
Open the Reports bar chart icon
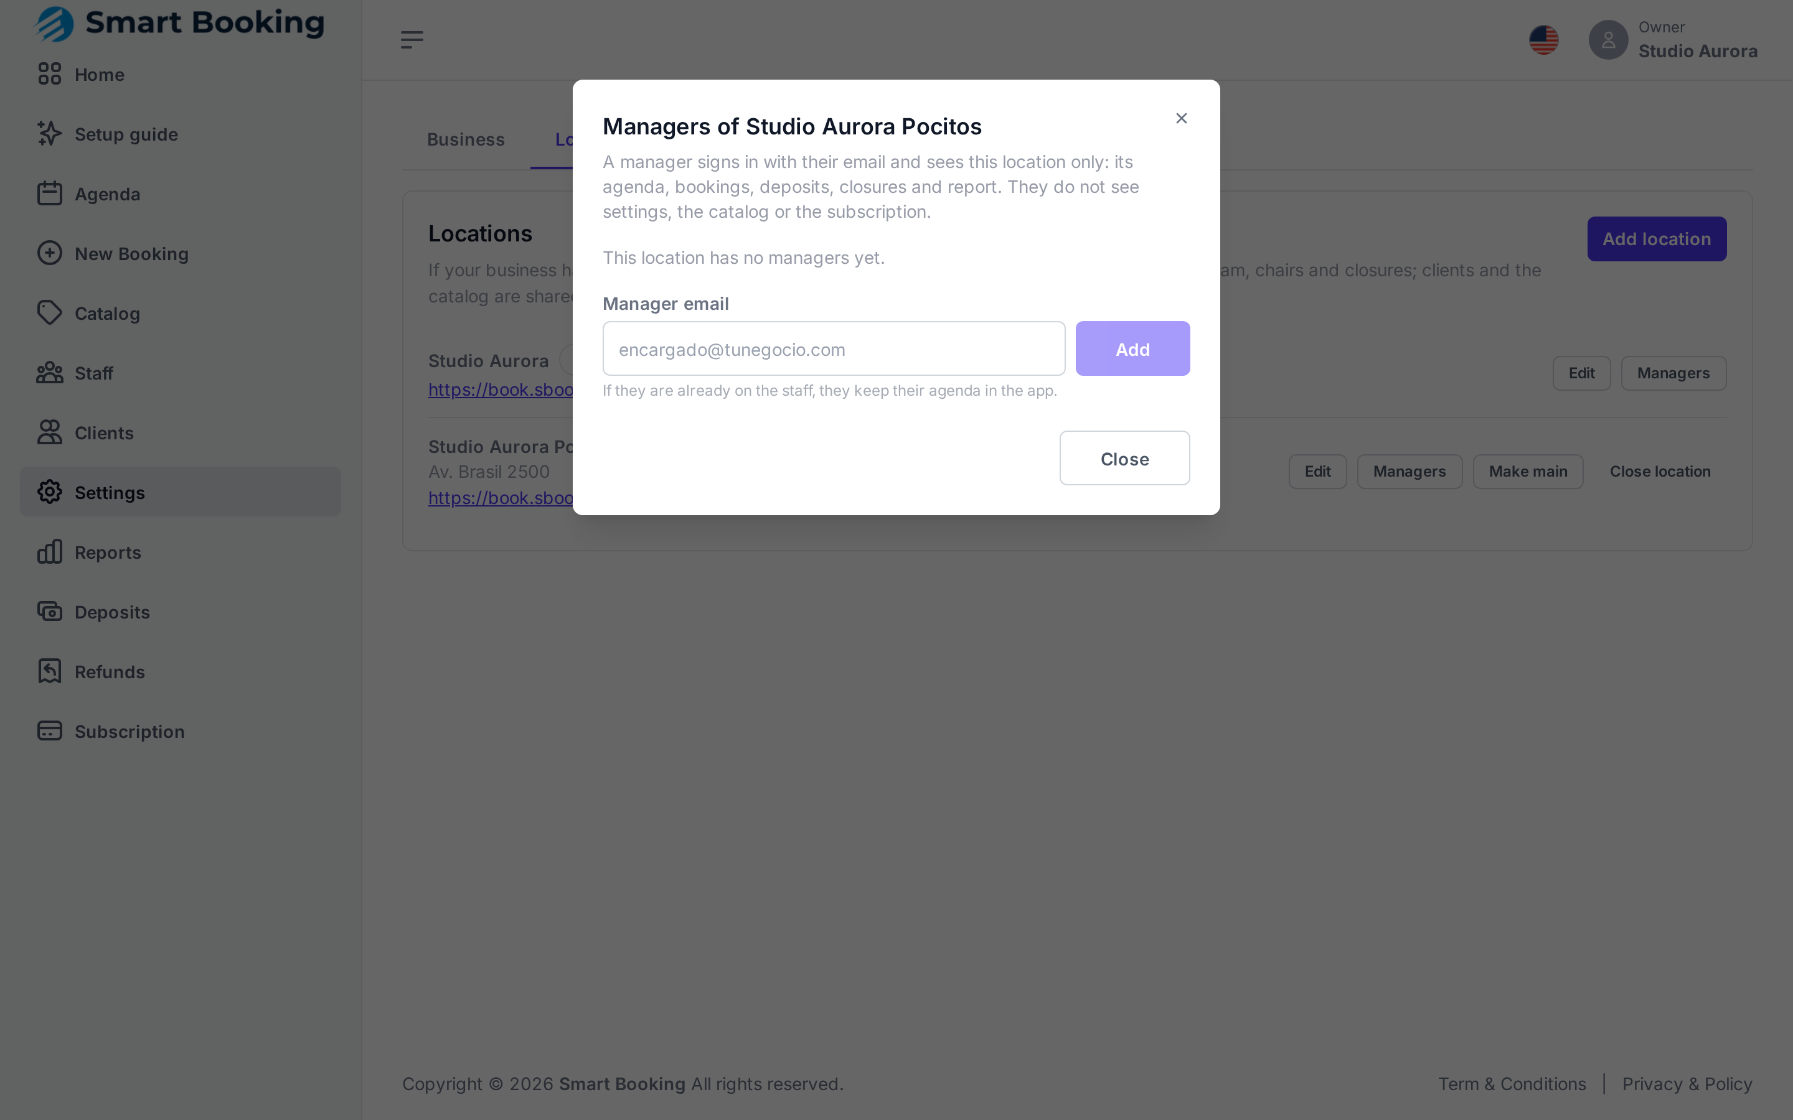[x=49, y=552]
